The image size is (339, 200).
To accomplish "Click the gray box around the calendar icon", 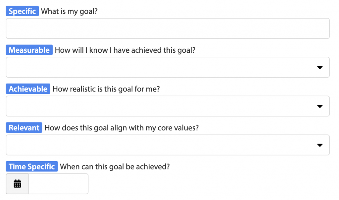I will pyautogui.click(x=17, y=184).
